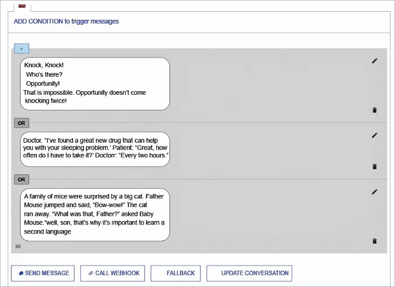Viewport: 395px width, 287px height.
Task: Edit the Knock, Knock joke message
Action: click(374, 61)
